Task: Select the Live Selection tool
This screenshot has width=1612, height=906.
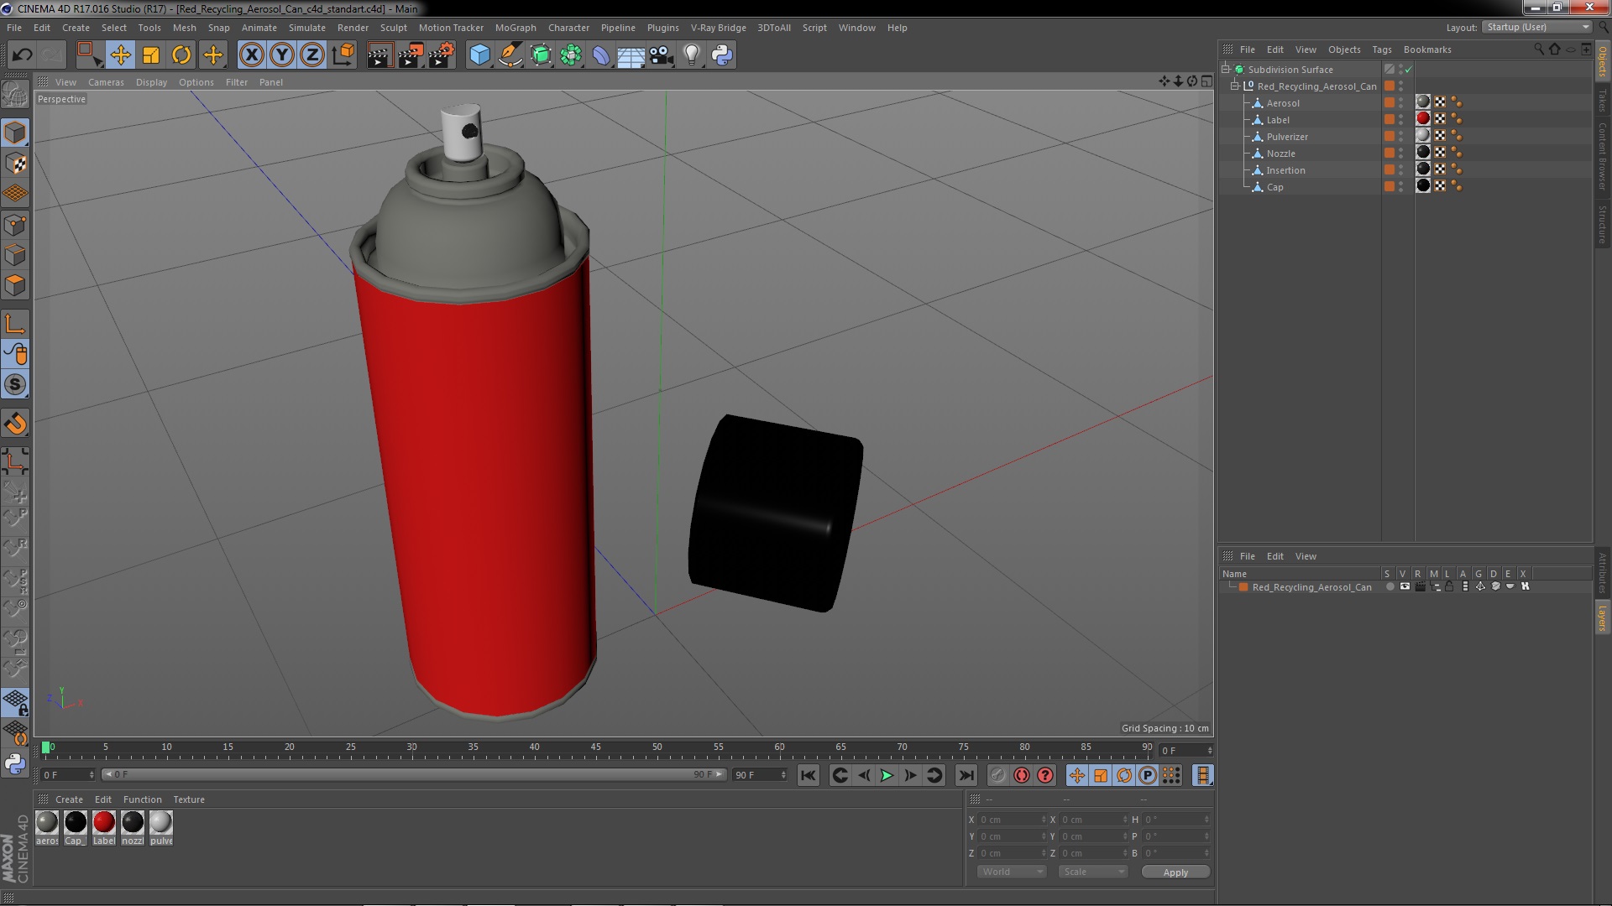Action: tap(88, 55)
